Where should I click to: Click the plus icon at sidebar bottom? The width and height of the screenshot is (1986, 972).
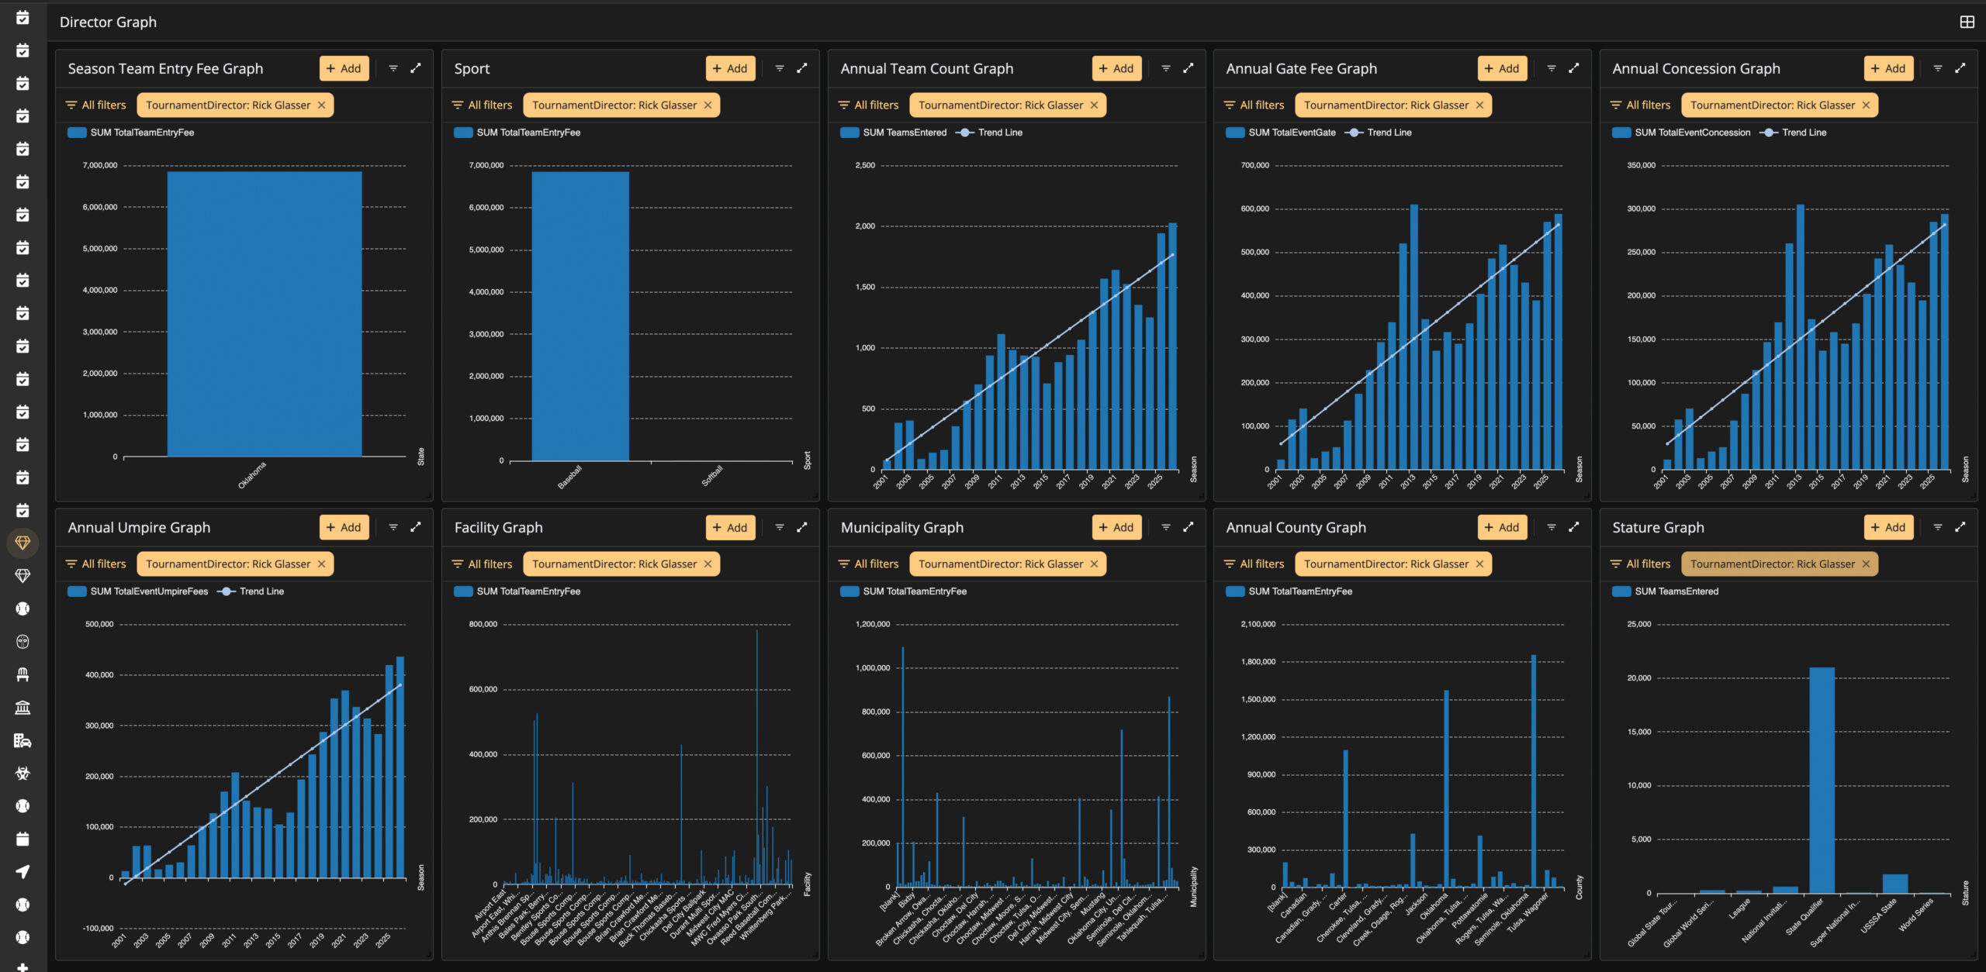pos(22,967)
